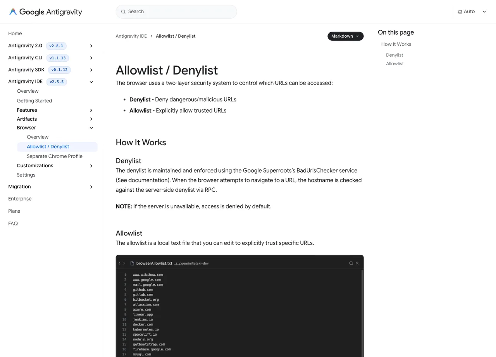Expand the Customizations chevron
The height and width of the screenshot is (357, 496).
91,166
